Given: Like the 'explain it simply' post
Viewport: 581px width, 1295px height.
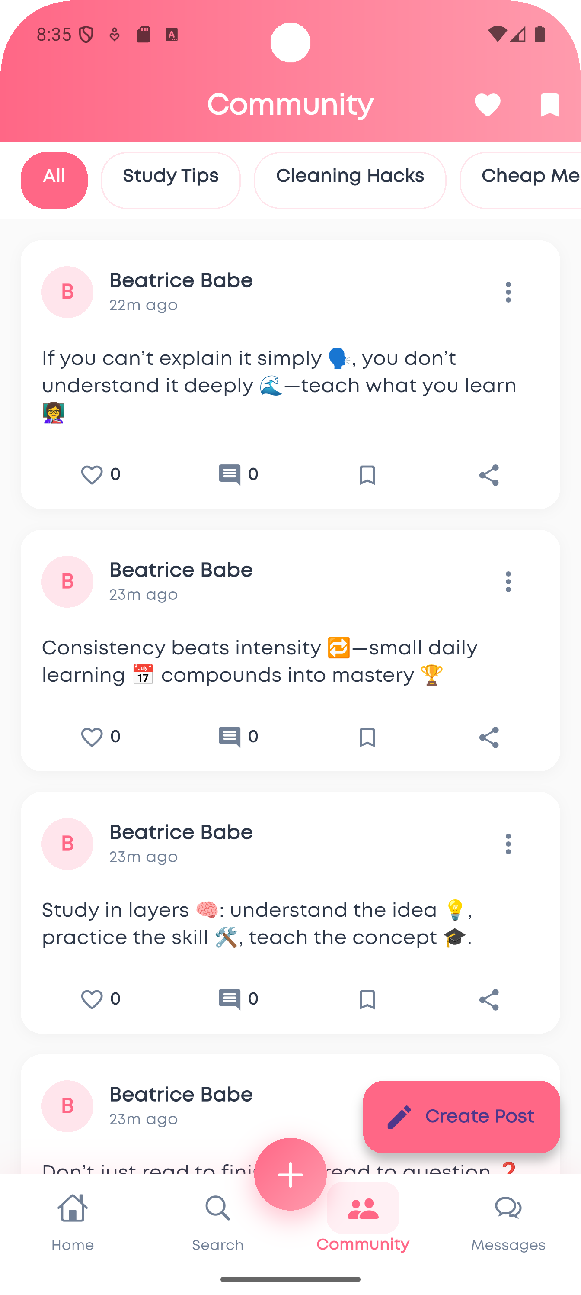Looking at the screenshot, I should tap(92, 474).
